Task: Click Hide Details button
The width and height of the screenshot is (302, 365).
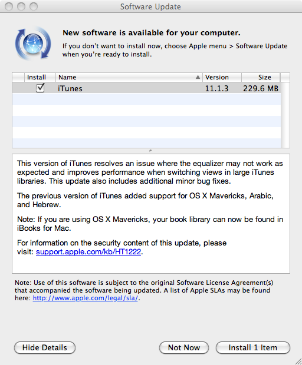Action: pos(45,347)
